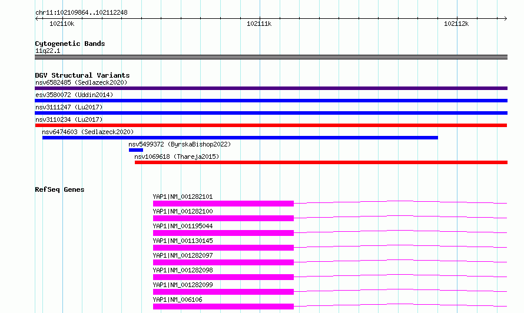The image size is (524, 313).
Task: Click the YAP1|NM_001282101 exon block
Action: point(223,204)
